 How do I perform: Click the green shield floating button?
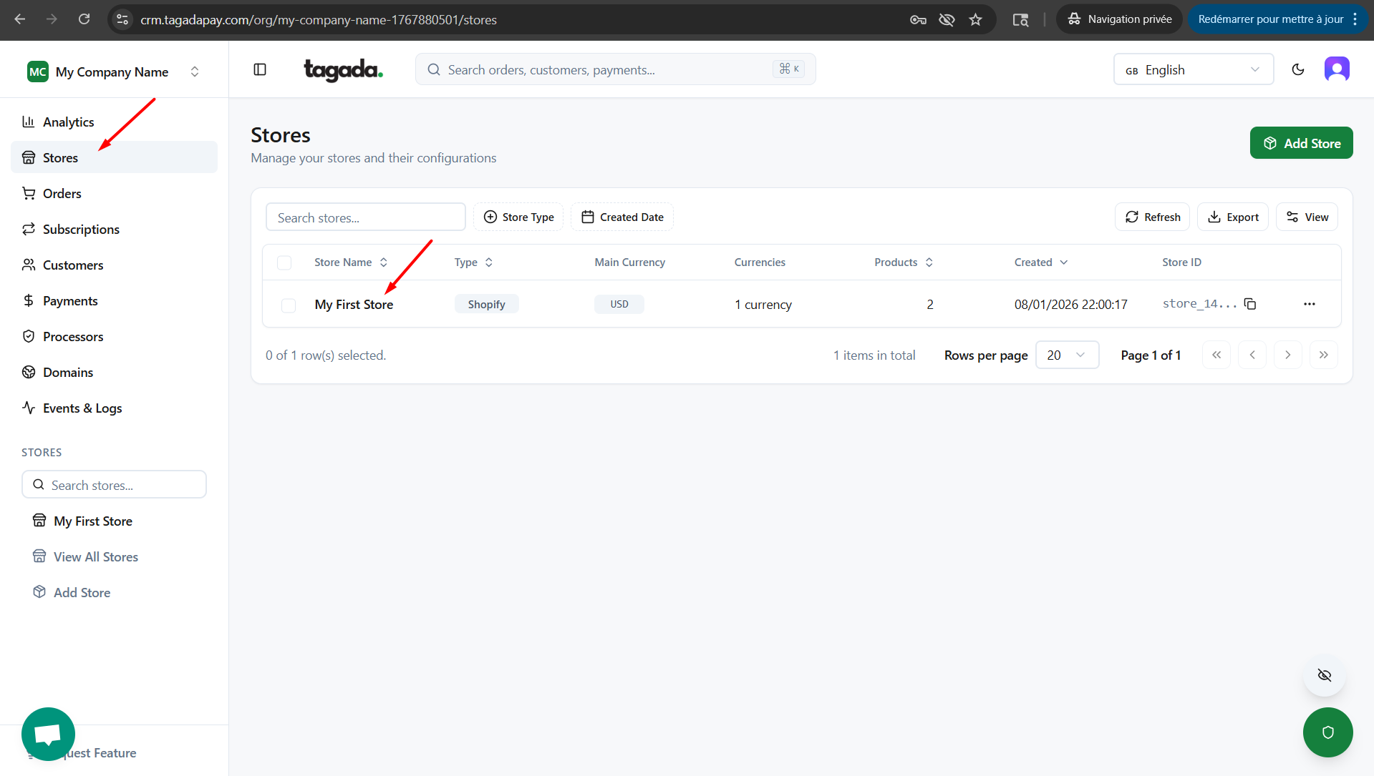[1327, 732]
